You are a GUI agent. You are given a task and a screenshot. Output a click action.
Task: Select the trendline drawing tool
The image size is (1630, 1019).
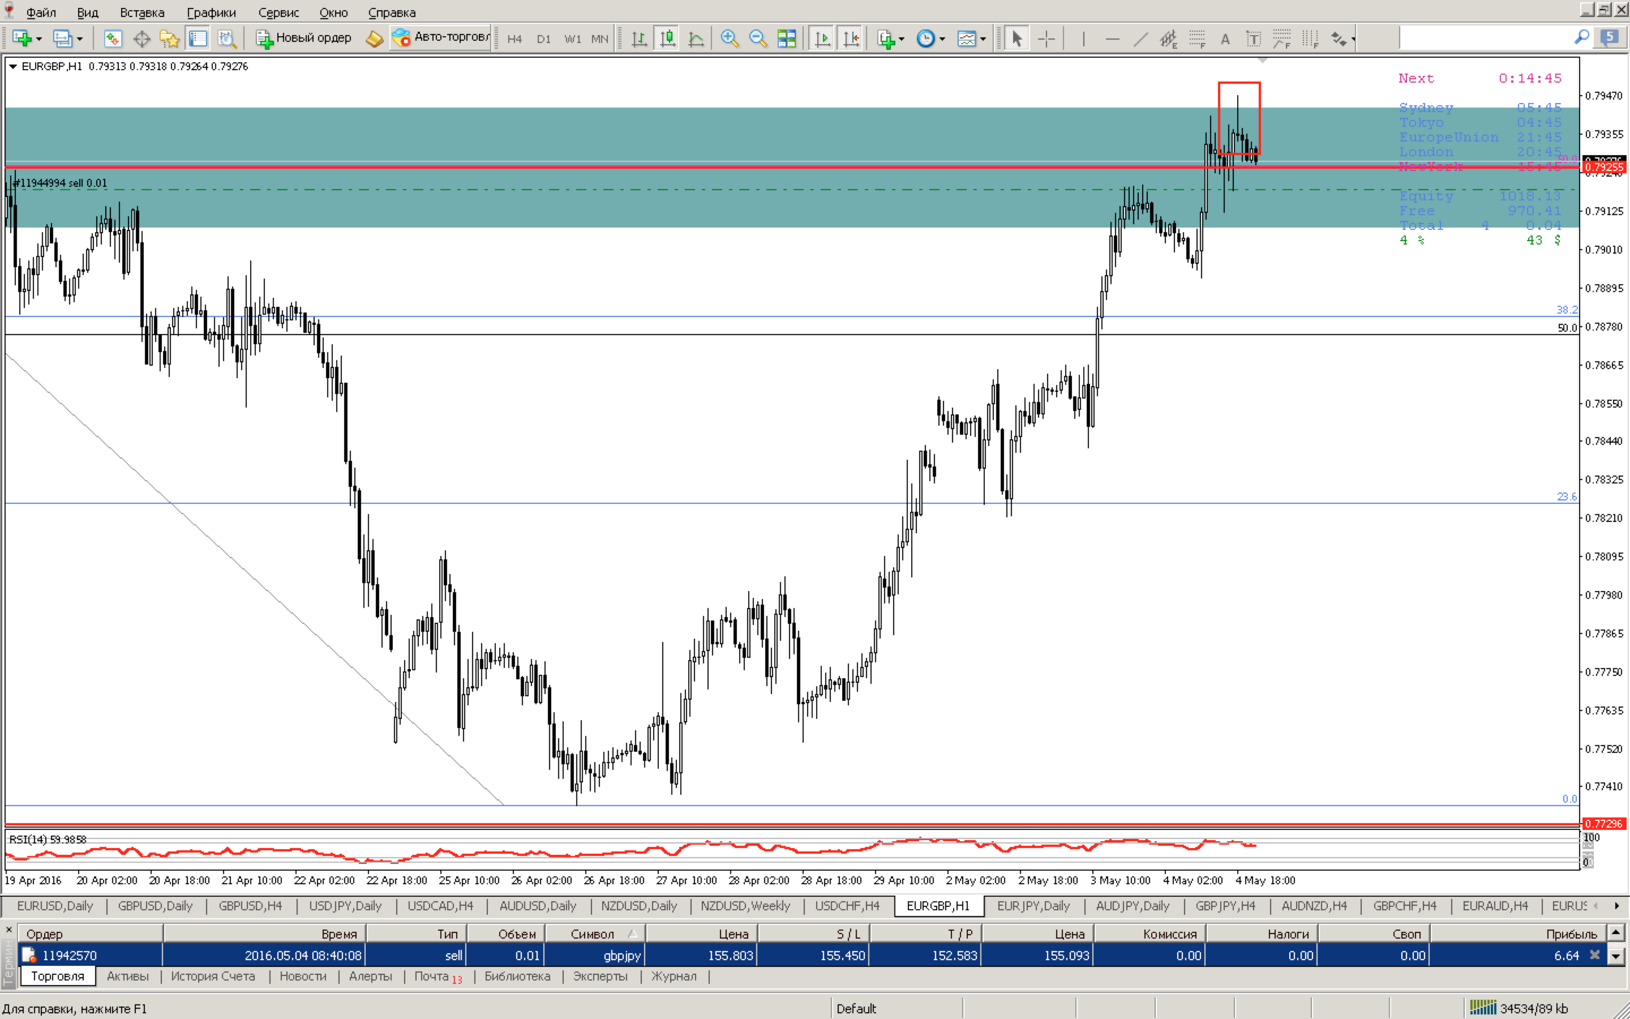point(1140,38)
